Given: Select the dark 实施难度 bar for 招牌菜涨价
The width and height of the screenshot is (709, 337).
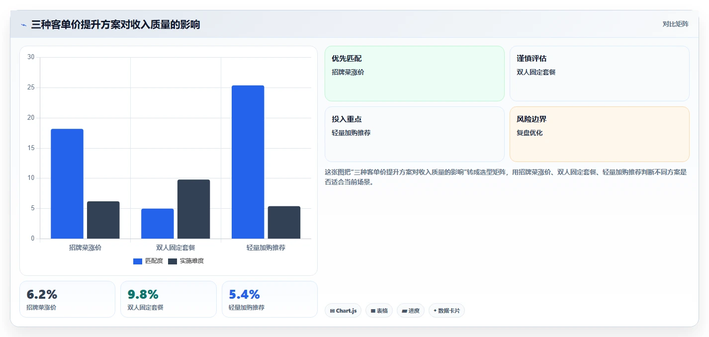Looking at the screenshot, I should [x=103, y=220].
